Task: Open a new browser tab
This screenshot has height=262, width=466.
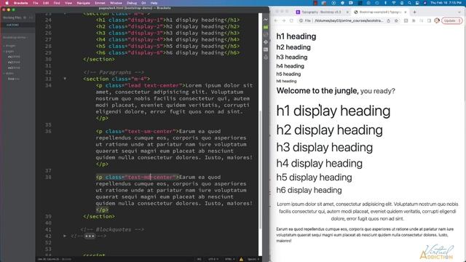Action: [x=414, y=12]
